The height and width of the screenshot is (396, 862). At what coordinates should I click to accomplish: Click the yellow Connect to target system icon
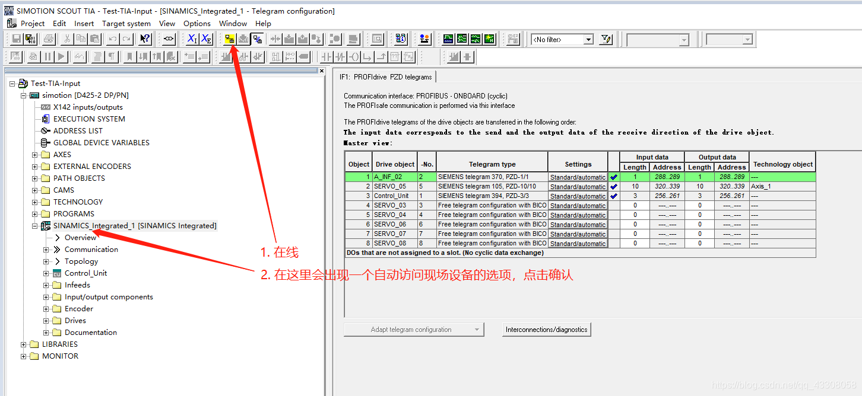(230, 39)
